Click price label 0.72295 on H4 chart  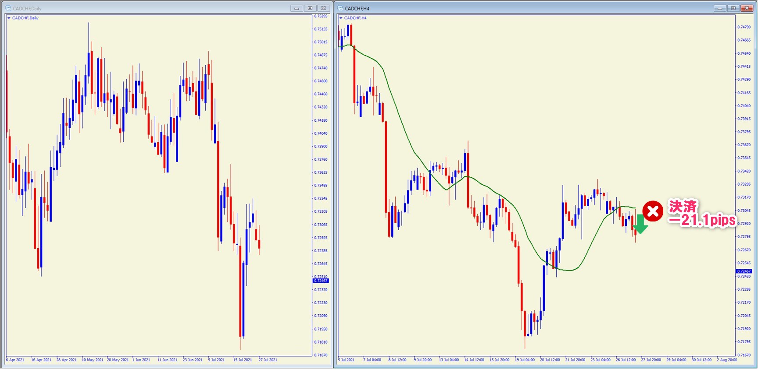coord(744,289)
